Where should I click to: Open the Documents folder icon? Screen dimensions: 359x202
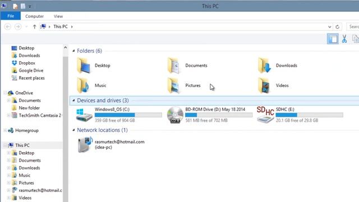coord(173,66)
